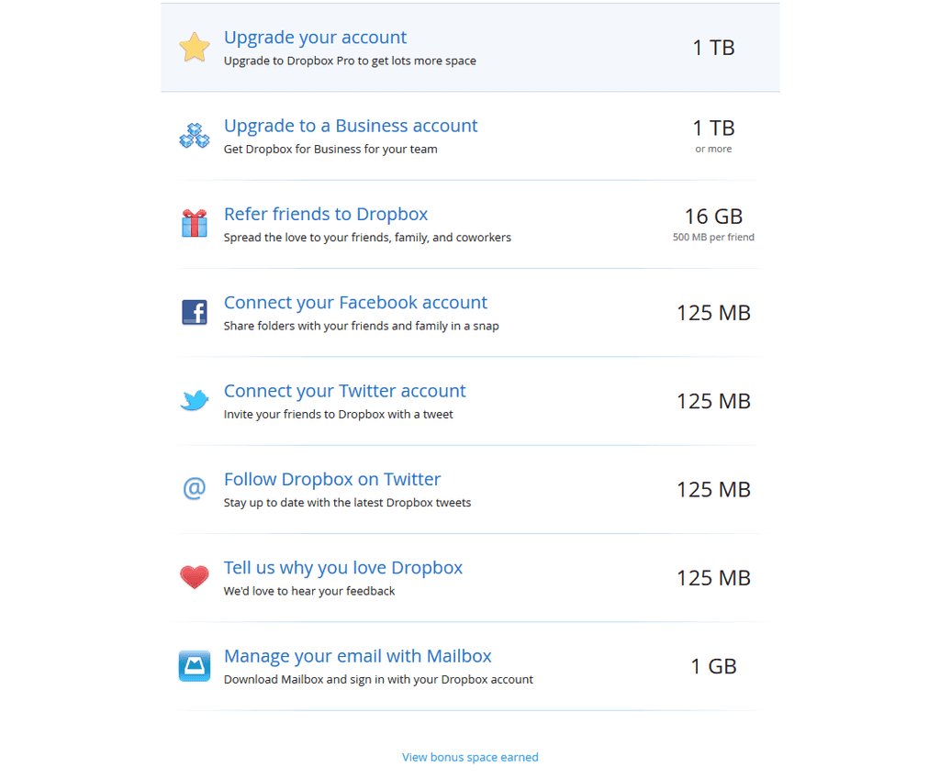940x779 pixels.
Task: View bonus space earned
Action: [x=470, y=757]
